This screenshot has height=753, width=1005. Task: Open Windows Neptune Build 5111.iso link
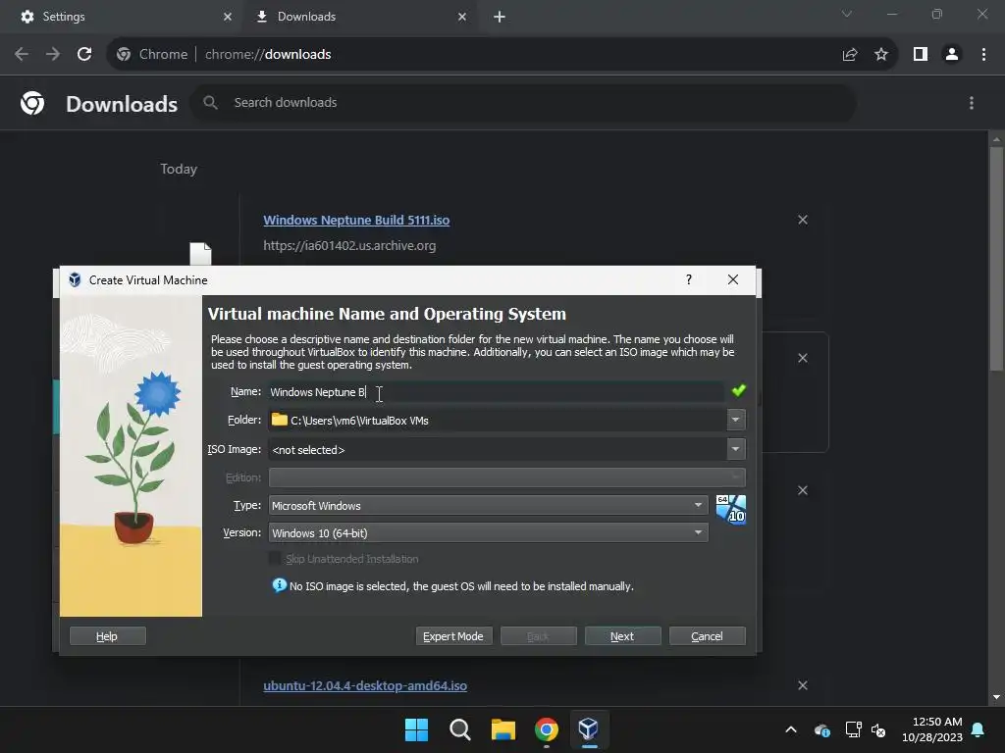(x=356, y=220)
